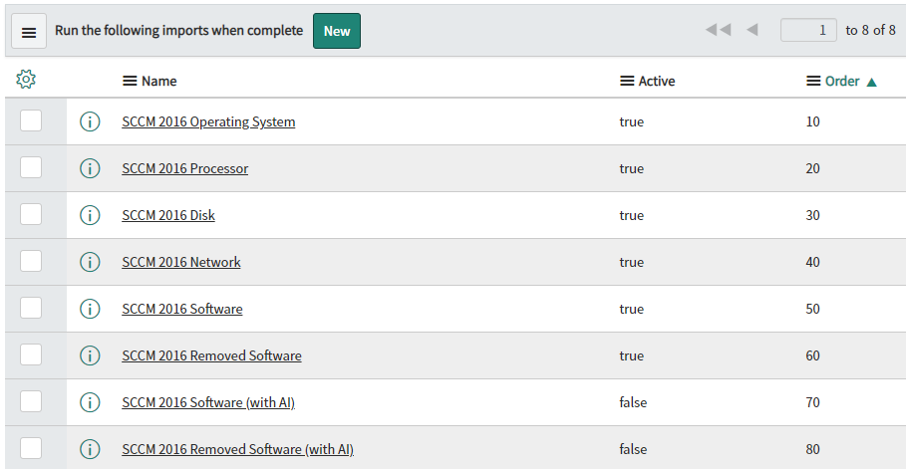Open Name column options menu icon
Screen dimensions: 906x469
pyautogui.click(x=130, y=81)
